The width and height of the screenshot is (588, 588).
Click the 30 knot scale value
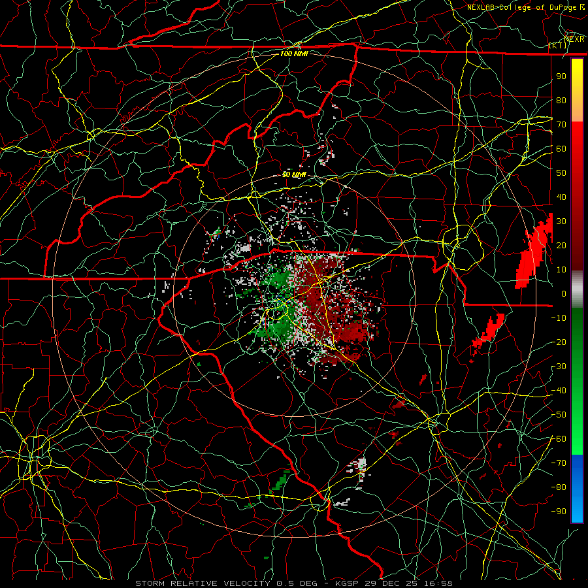coord(561,221)
